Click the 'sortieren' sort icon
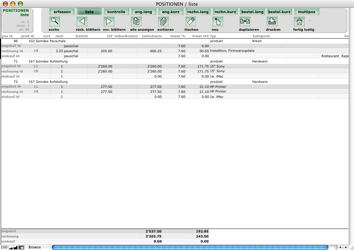Image resolution: width=354 pixels, height=250 pixels. [x=163, y=21]
